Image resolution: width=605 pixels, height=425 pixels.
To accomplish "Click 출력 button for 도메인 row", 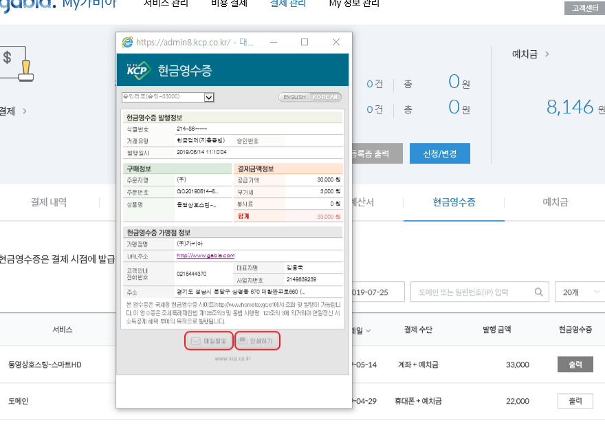I will click(575, 401).
